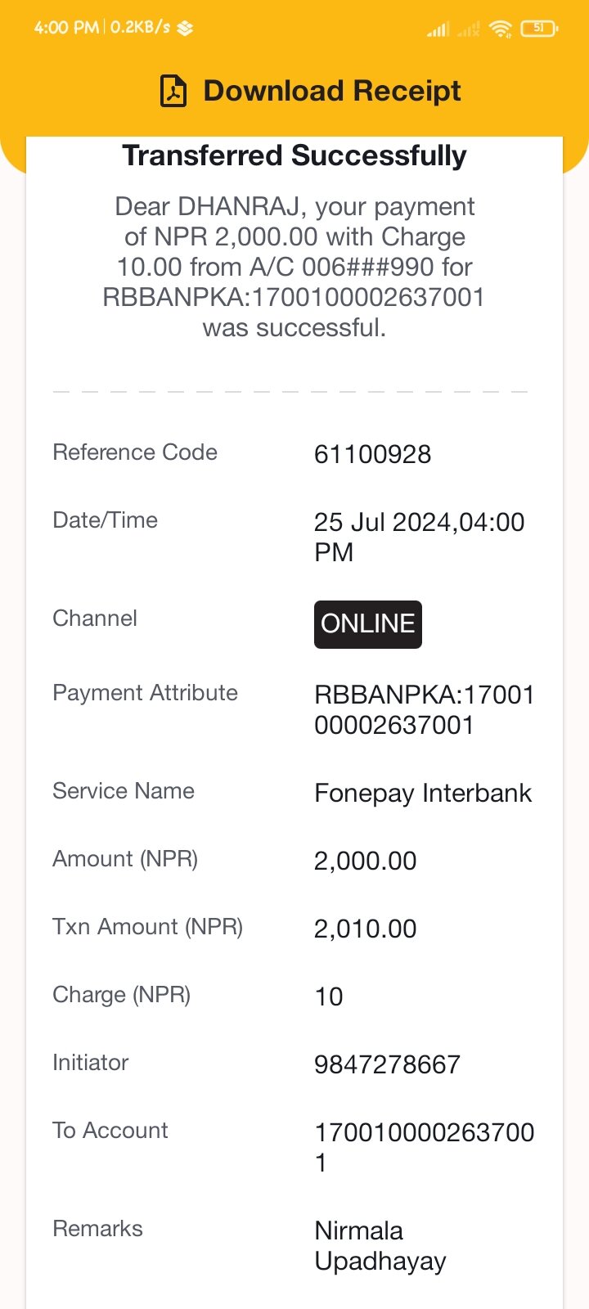
Task: Tap the layers icon beside network speed
Action: (x=186, y=29)
